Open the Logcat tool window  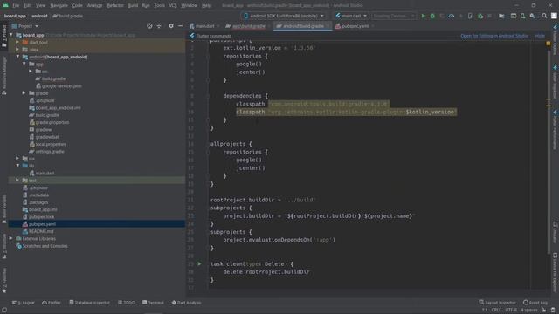[24, 303]
